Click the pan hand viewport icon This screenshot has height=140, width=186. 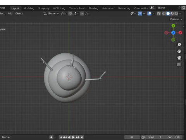tap(179, 51)
